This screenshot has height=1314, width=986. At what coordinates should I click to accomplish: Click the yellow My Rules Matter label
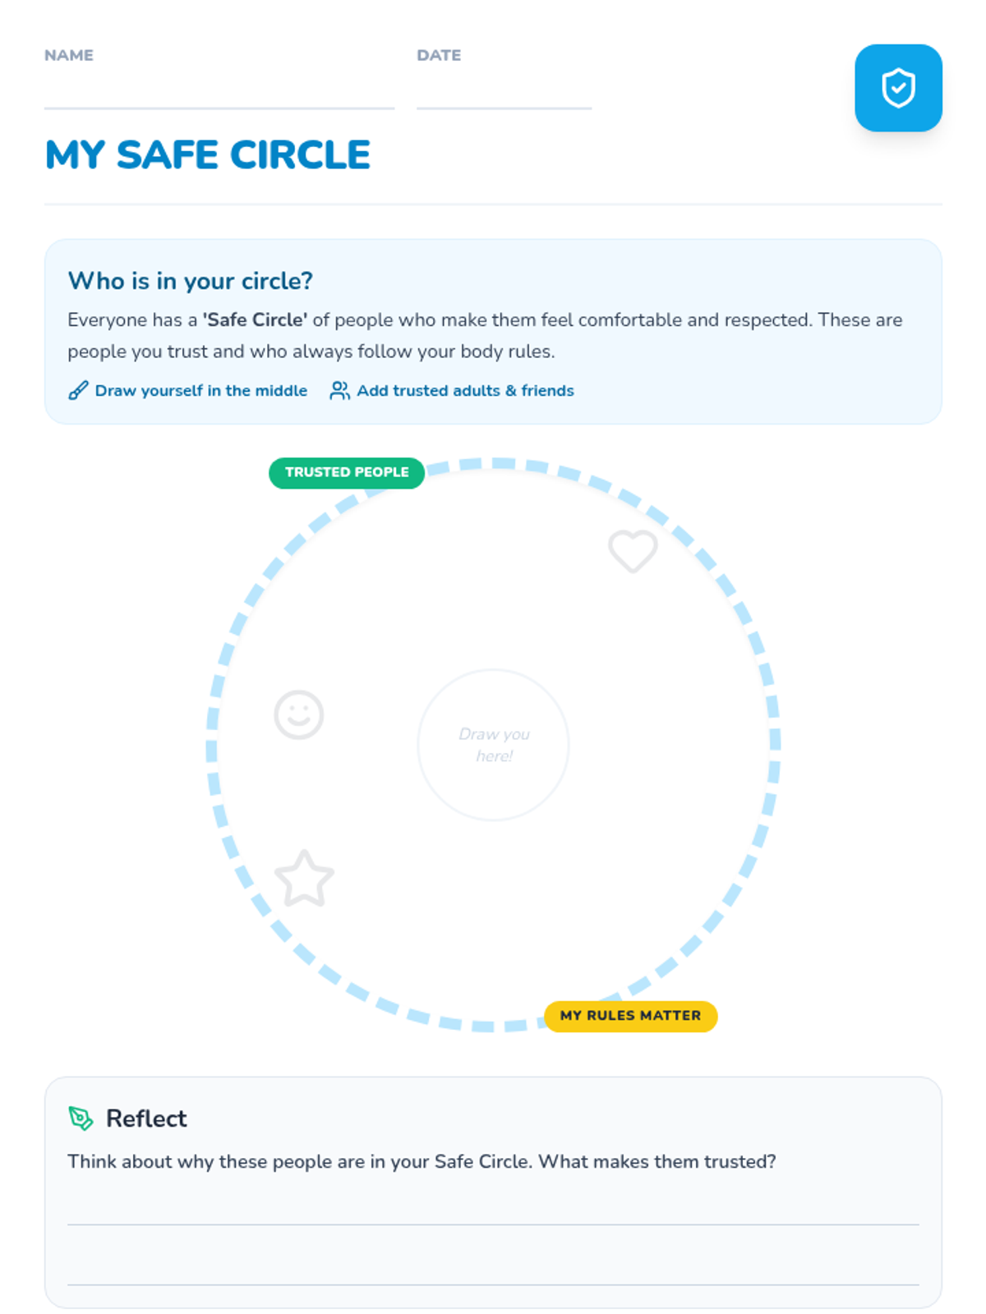tap(630, 1016)
